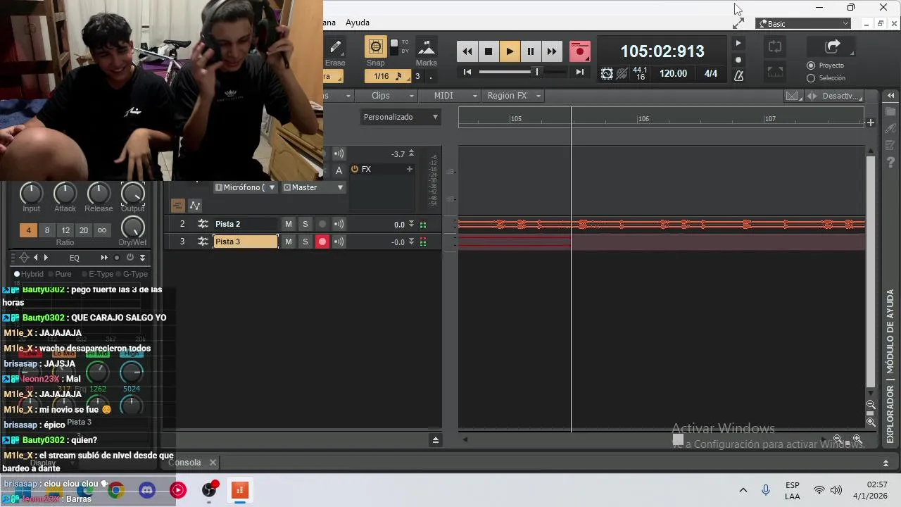Fast forward the transport
The height and width of the screenshot is (507, 901).
552,51
